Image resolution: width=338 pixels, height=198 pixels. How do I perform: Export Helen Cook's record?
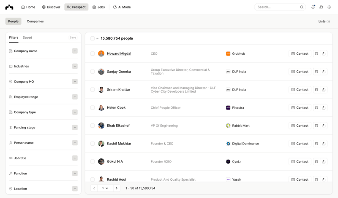324,107
